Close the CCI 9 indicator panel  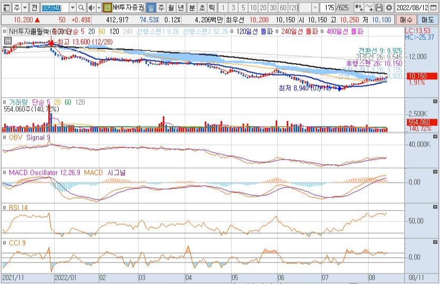pyautogui.click(x=435, y=242)
